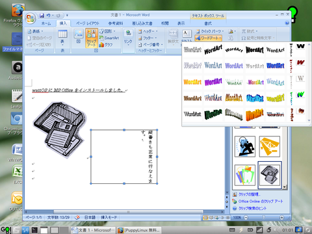The width and height of the screenshot is (312, 234).
Task: Switch to web layout view button
Action: click(x=216, y=218)
